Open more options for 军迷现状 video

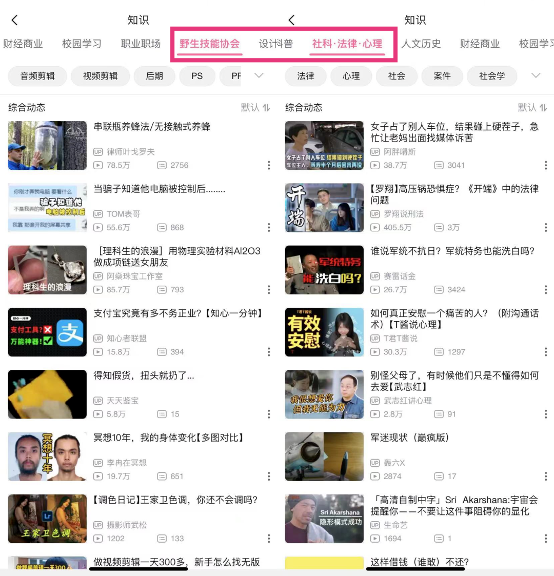tap(545, 476)
